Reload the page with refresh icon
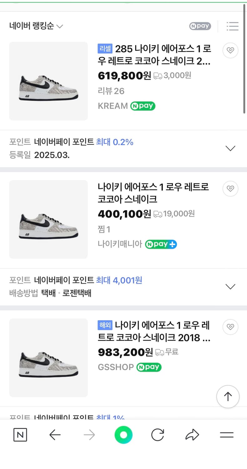 158,435
